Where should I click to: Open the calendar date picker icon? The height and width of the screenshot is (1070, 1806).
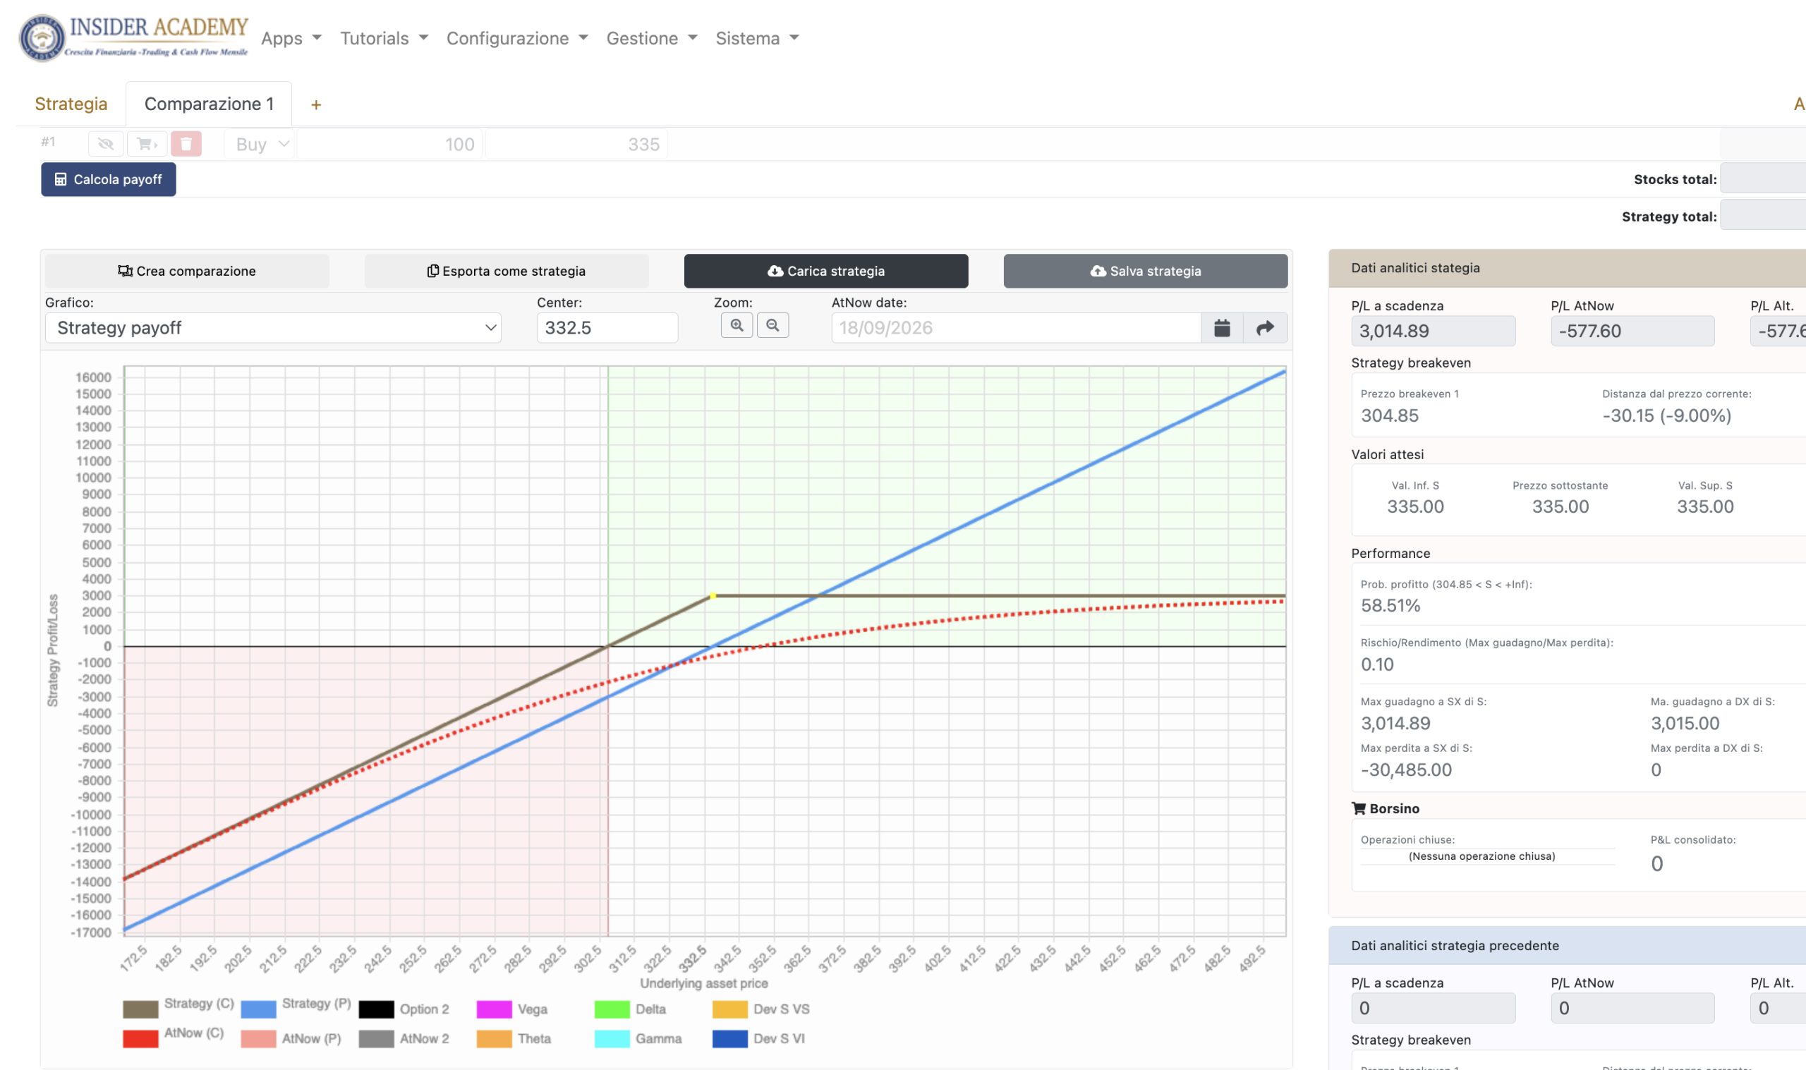[1222, 328]
